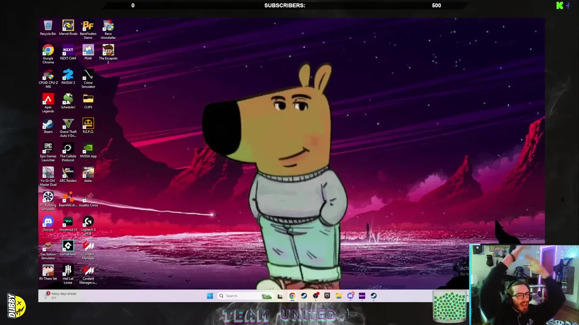Open Epic Games from the taskbar
The width and height of the screenshot is (579, 325).
pyautogui.click(x=327, y=296)
